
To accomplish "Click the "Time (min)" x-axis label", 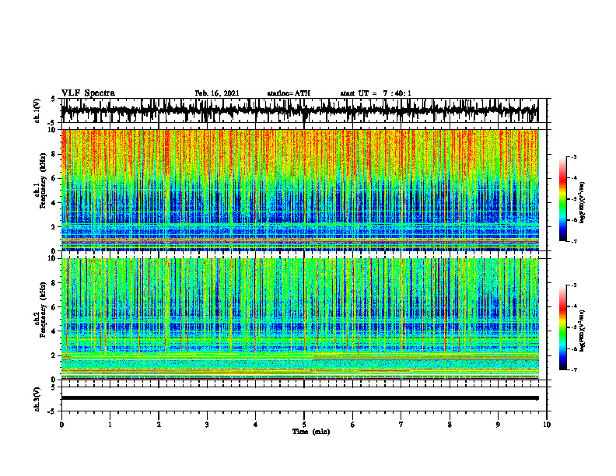I will coord(311,432).
